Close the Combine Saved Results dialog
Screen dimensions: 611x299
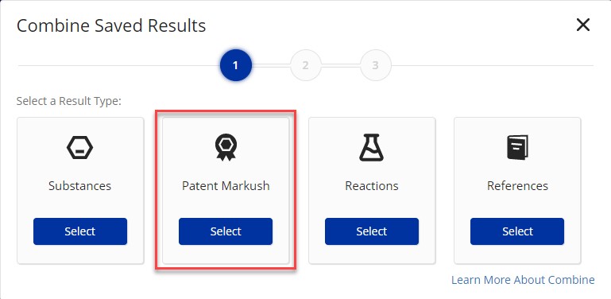[x=583, y=25]
